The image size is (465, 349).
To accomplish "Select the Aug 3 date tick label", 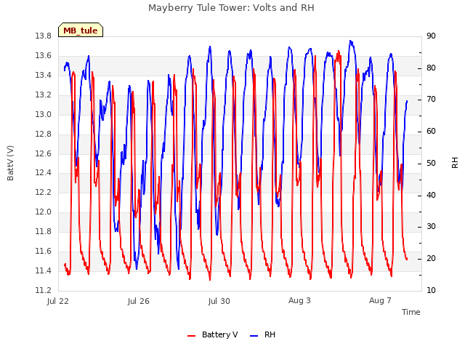I will coord(299,300).
